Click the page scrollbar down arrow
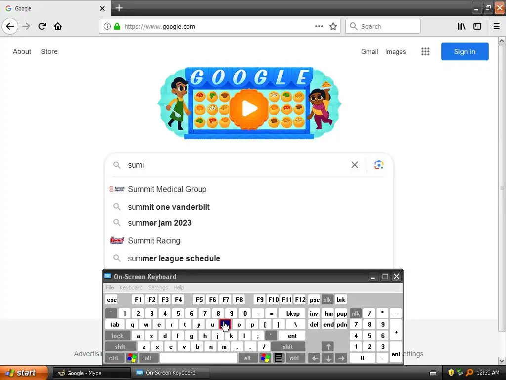 [x=502, y=361]
